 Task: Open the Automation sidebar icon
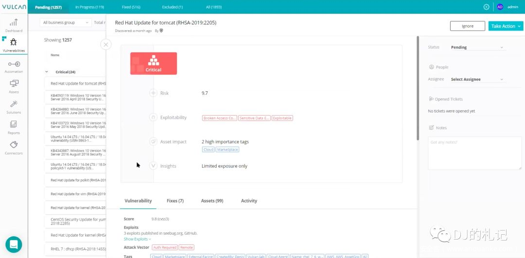coord(14,64)
